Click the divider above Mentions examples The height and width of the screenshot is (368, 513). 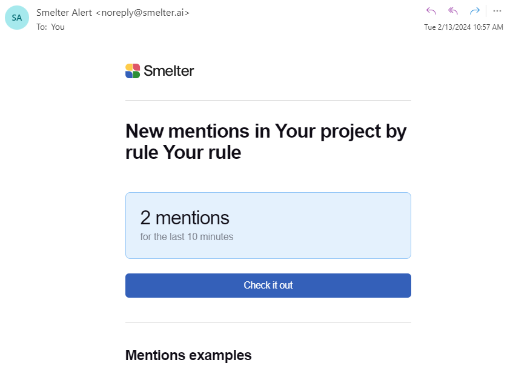pyautogui.click(x=268, y=322)
